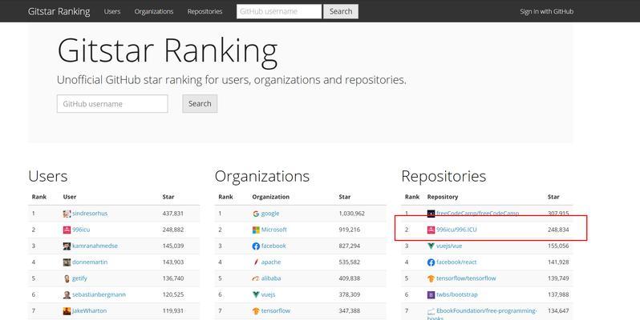Screen dimensions: 640x320
Task: Open the Organizations section heading
Action: pyautogui.click(x=262, y=176)
